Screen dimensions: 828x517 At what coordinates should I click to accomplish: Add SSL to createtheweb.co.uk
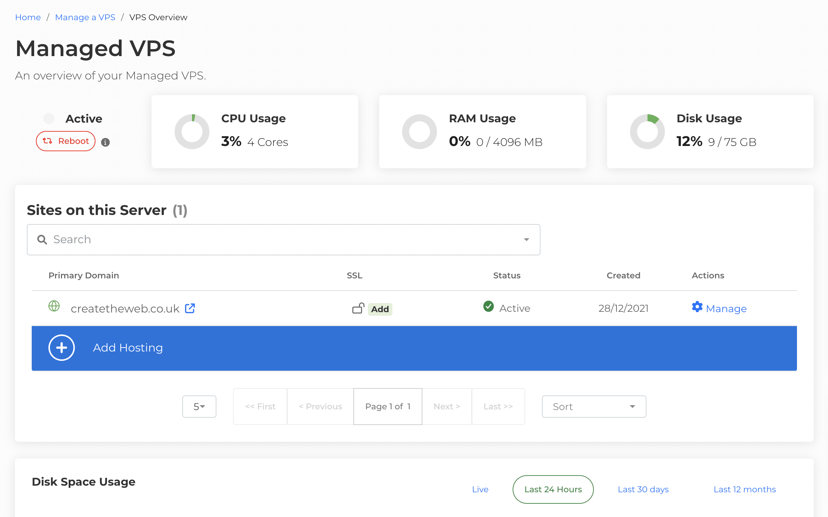click(x=380, y=309)
